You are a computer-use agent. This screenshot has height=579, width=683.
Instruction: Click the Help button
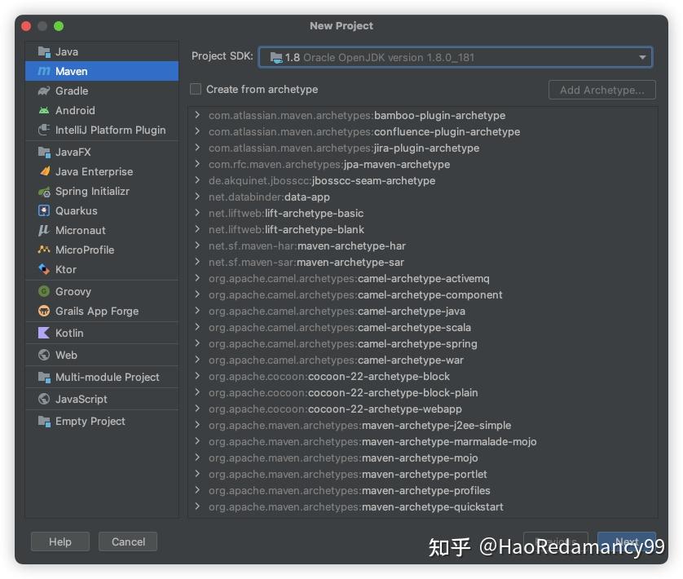(60, 541)
